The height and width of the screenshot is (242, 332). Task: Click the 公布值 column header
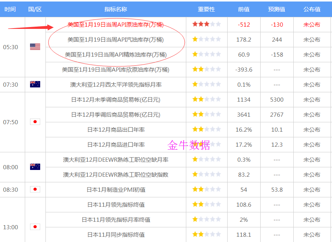pyautogui.click(x=312, y=9)
